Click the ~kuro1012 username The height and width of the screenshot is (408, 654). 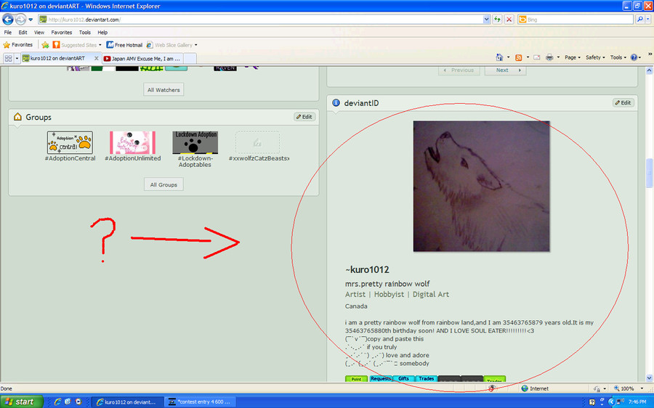coord(367,269)
